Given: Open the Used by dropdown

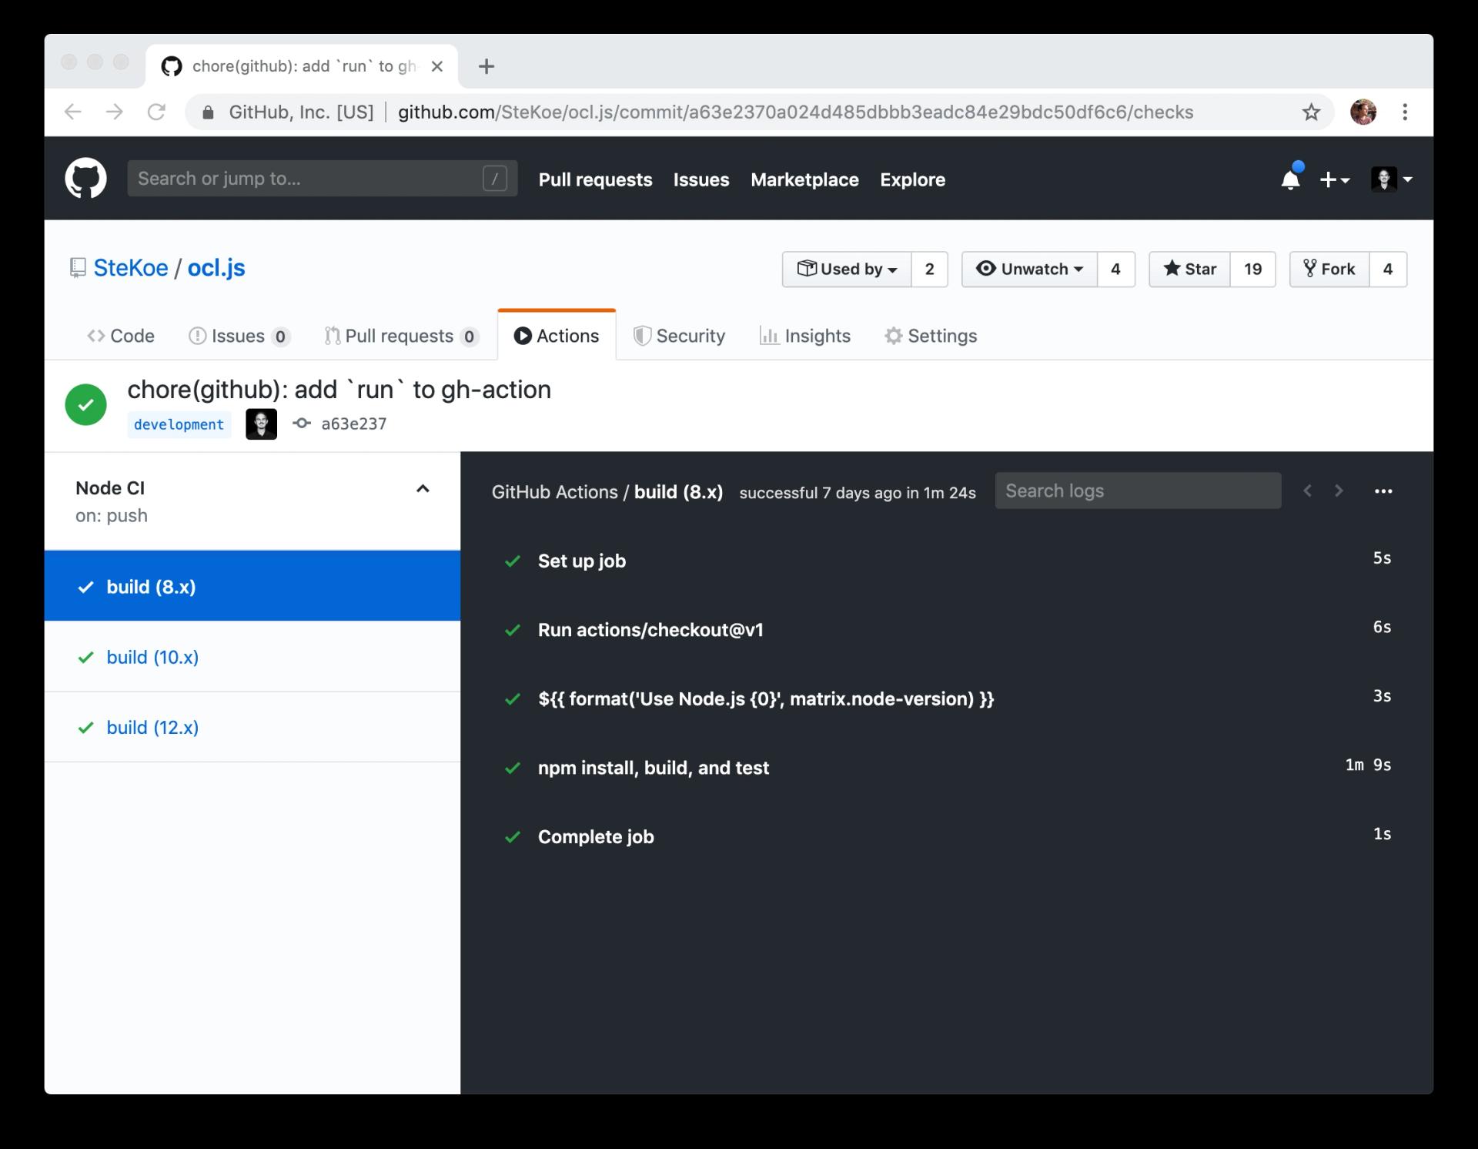Looking at the screenshot, I should pyautogui.click(x=847, y=270).
